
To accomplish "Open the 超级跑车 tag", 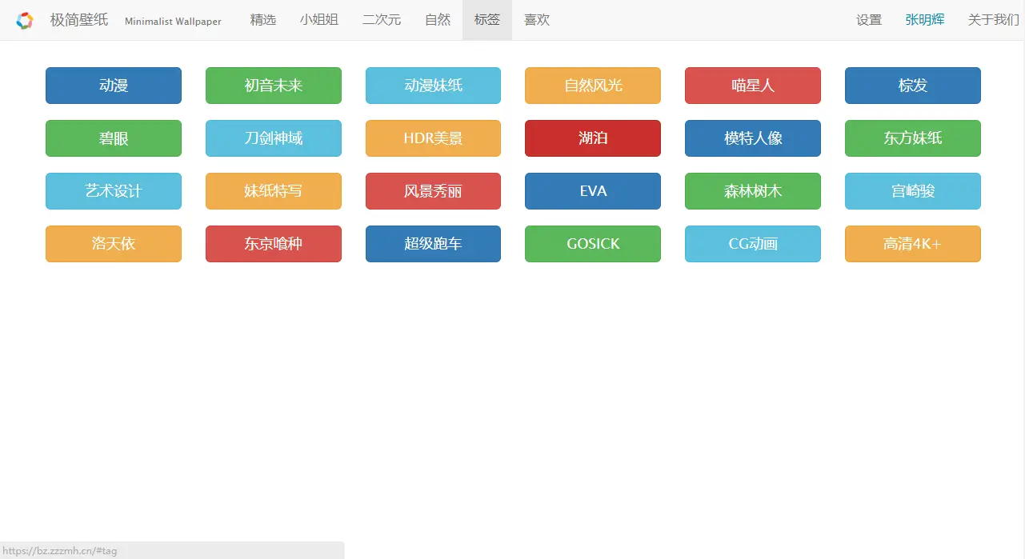I will tap(433, 244).
